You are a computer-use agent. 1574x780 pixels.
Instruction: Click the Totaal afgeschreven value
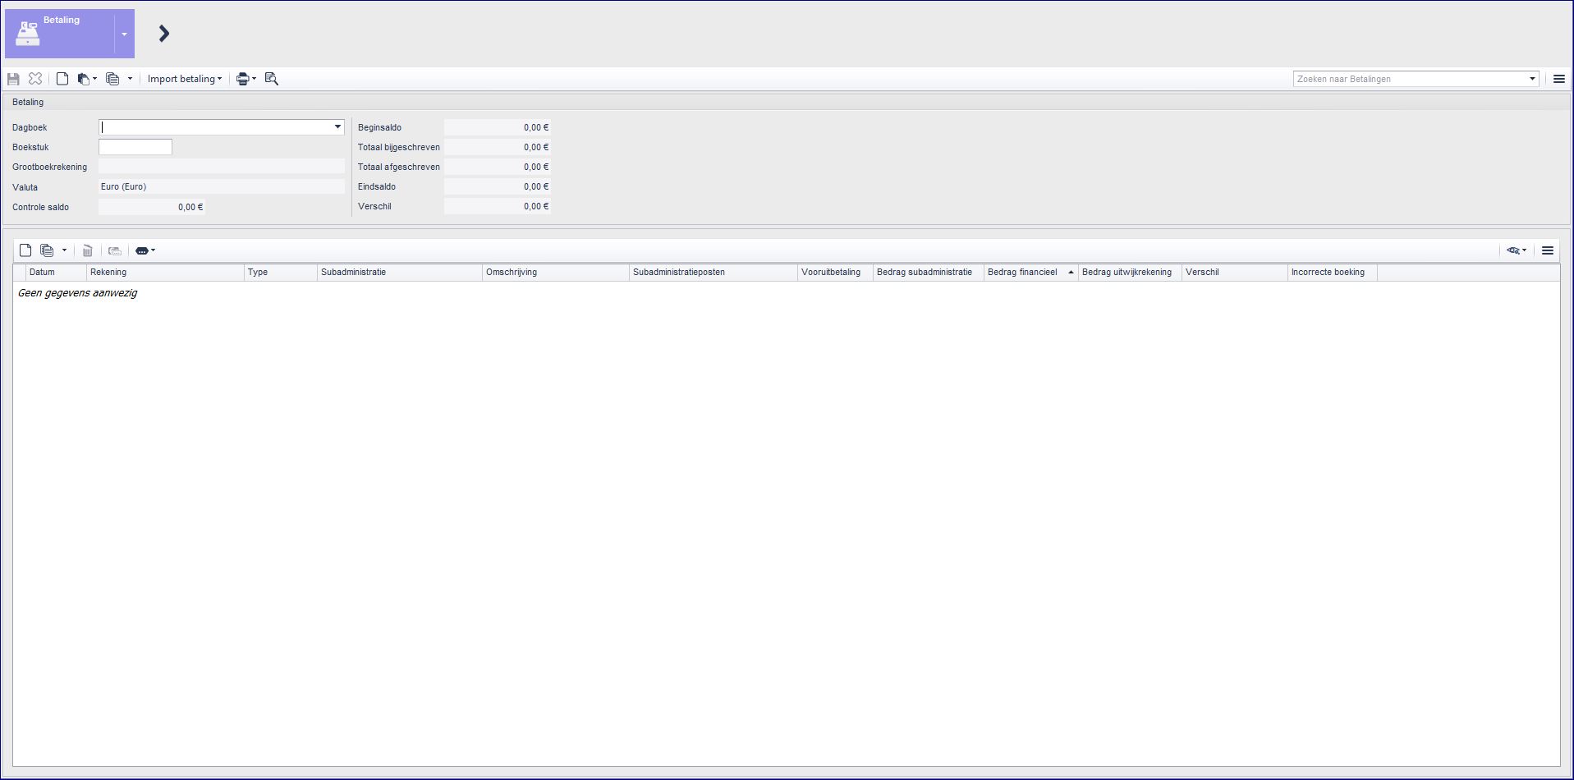coord(498,167)
